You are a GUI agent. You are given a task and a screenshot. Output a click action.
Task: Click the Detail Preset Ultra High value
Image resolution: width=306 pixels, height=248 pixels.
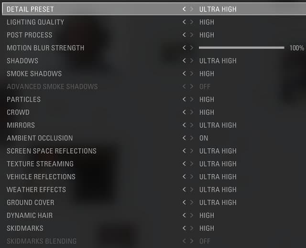coord(218,9)
